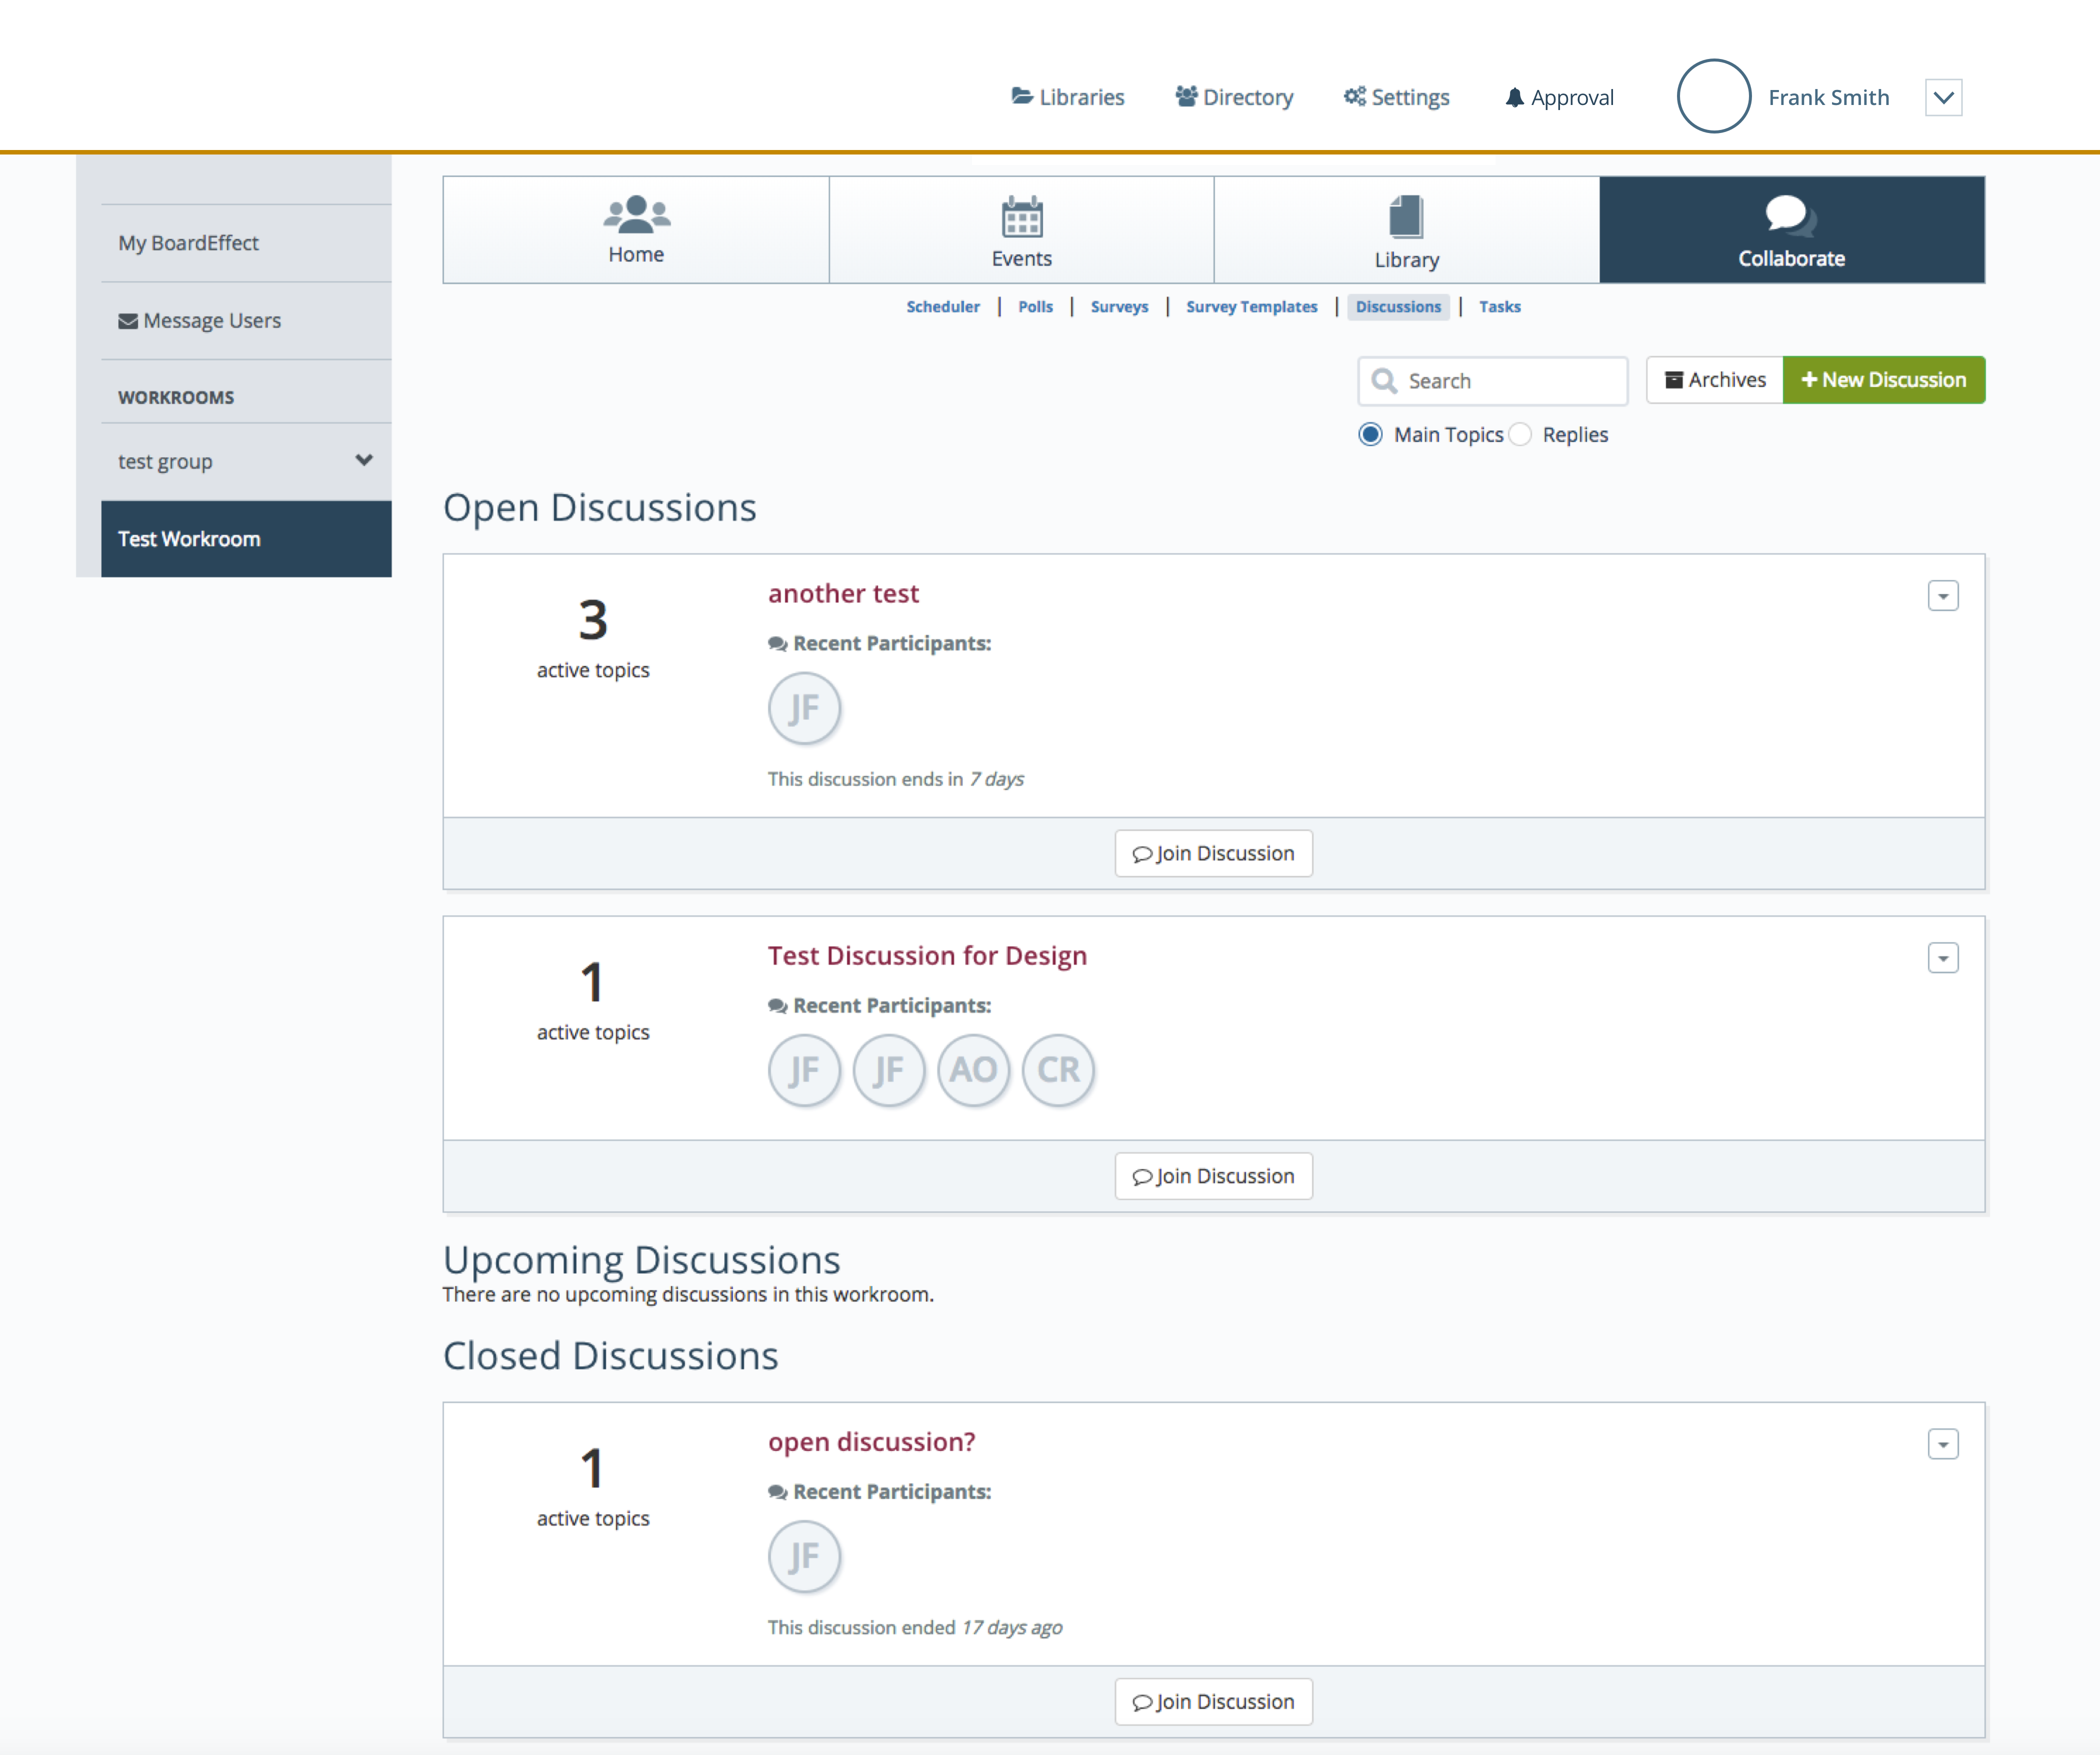The width and height of the screenshot is (2100, 1755).
Task: Select the Replies radio button
Action: [1520, 434]
